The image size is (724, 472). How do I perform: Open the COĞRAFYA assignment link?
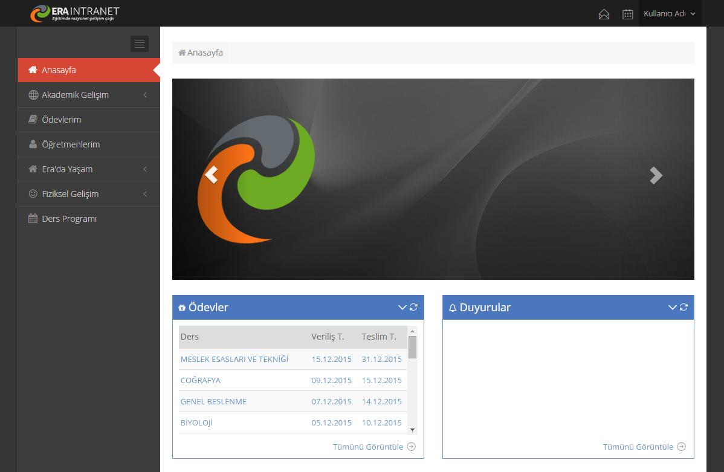click(201, 380)
